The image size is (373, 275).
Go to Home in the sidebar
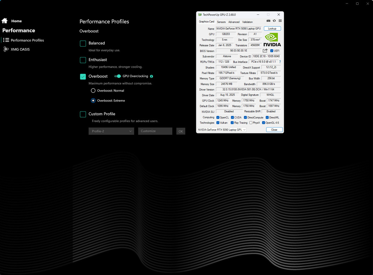click(x=17, y=21)
